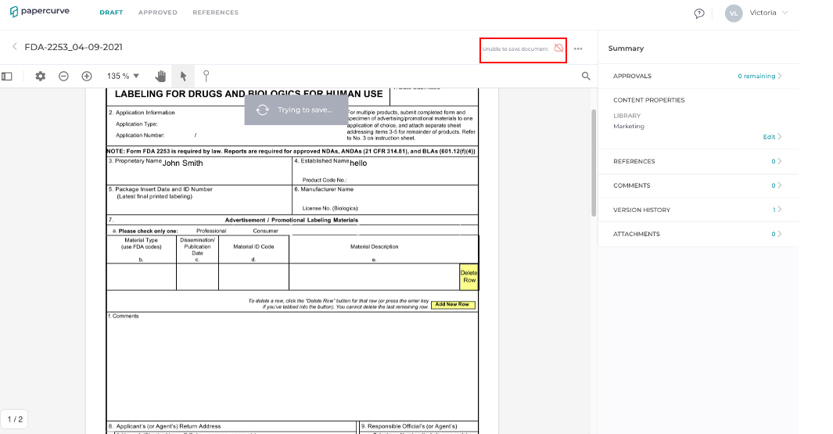The image size is (833, 434).
Task: Switch to the DRAFT tab
Action: (x=111, y=13)
